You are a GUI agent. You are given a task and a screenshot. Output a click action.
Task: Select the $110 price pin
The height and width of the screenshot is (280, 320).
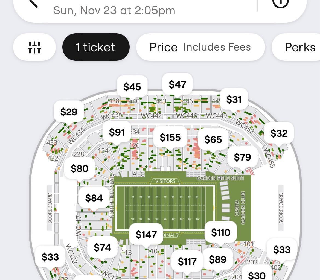220,232
